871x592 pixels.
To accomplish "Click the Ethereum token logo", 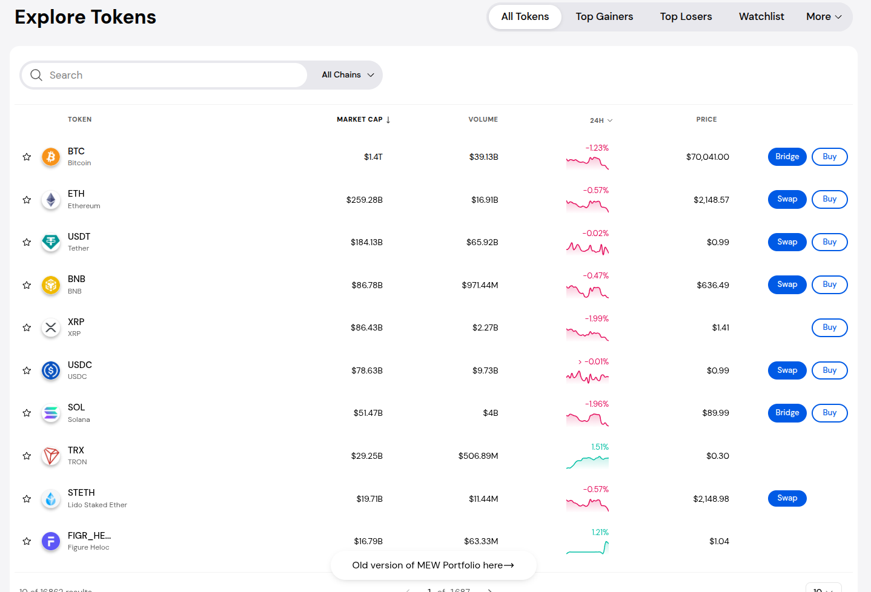I will click(51, 200).
